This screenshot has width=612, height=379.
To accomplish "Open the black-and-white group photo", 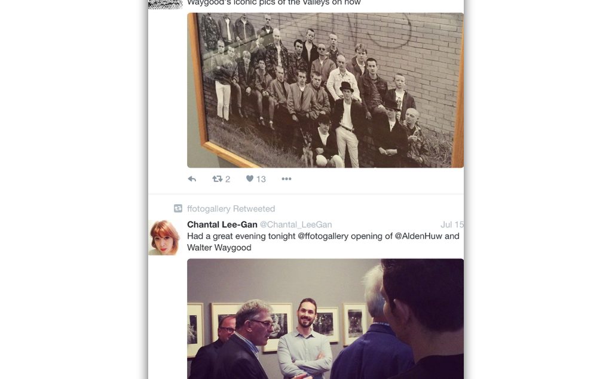I will click(x=326, y=90).
